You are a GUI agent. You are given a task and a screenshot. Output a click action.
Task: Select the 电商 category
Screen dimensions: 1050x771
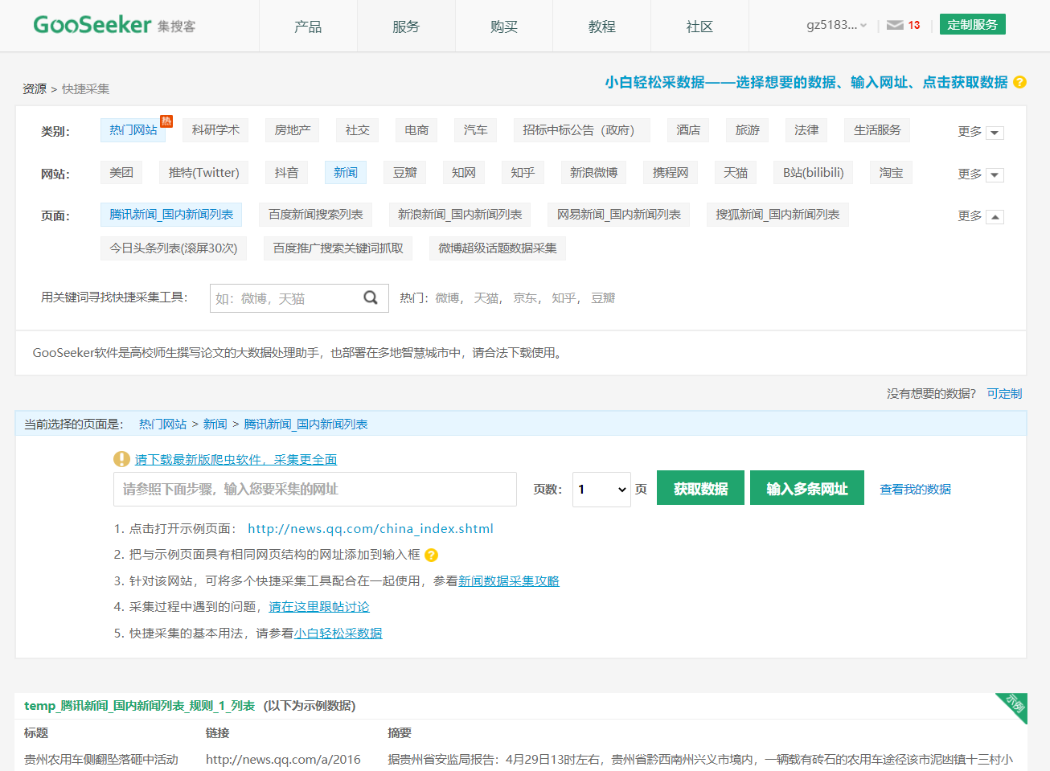point(416,130)
